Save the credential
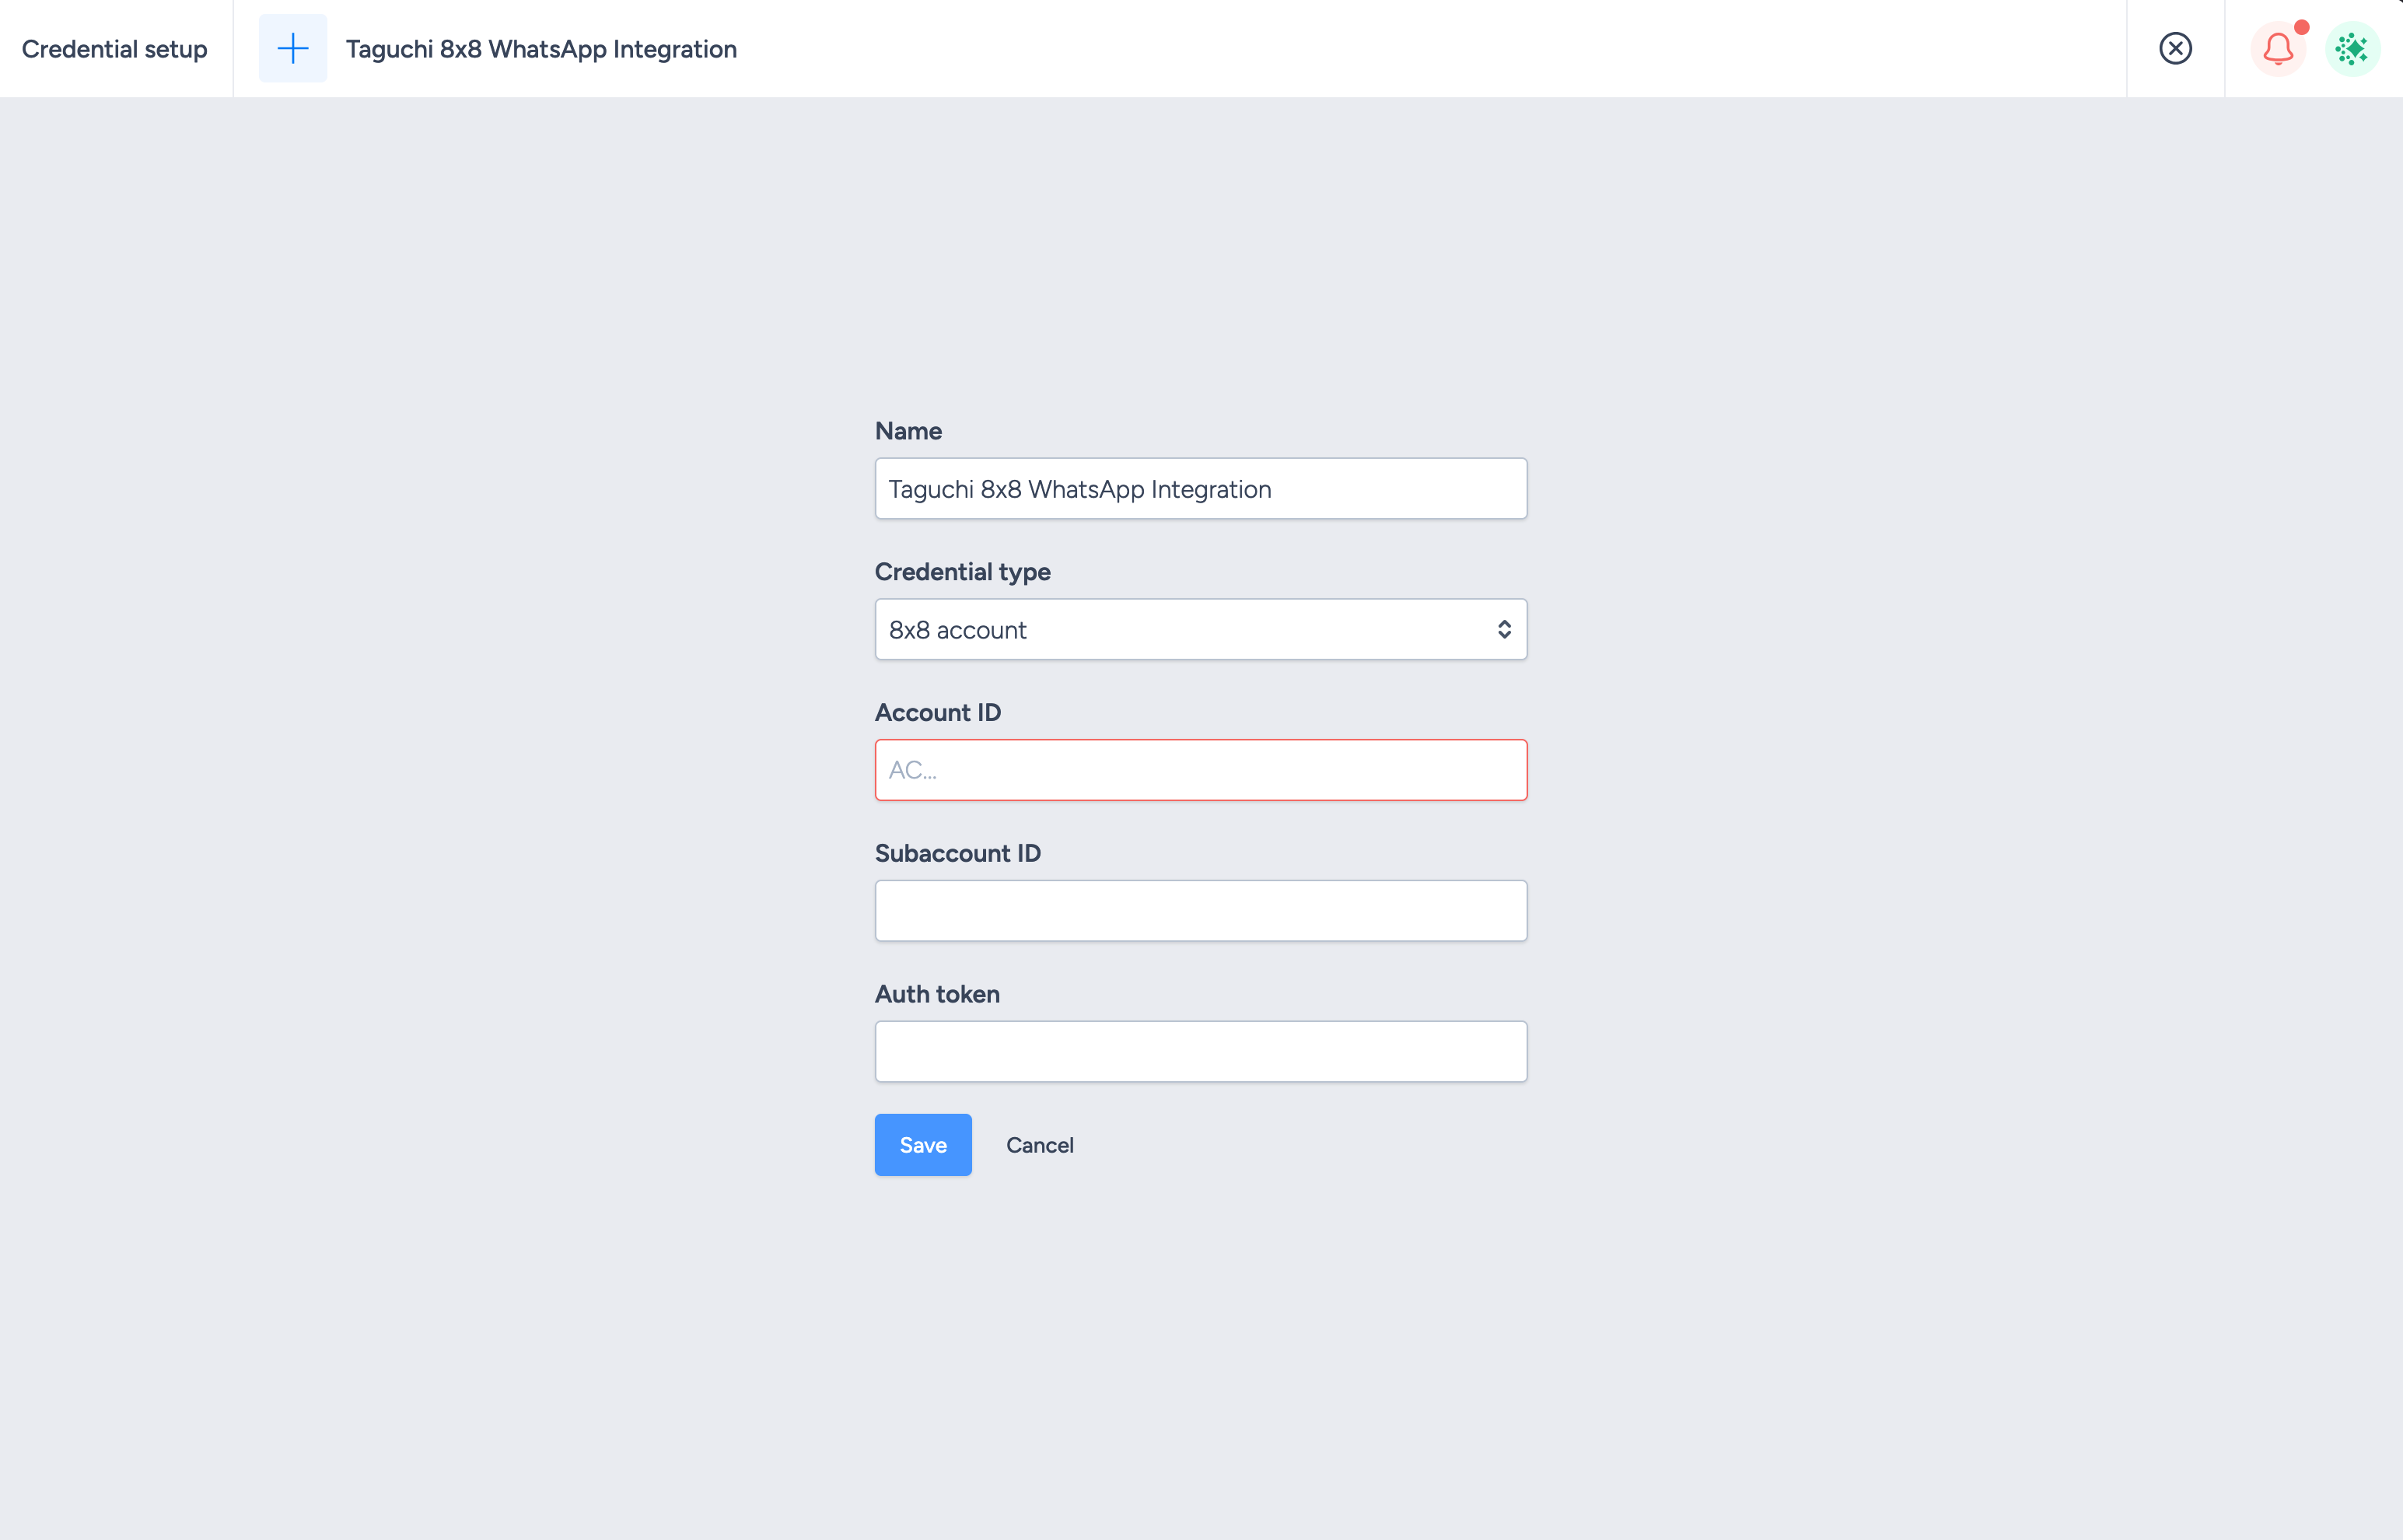The width and height of the screenshot is (2403, 1540). coord(922,1145)
